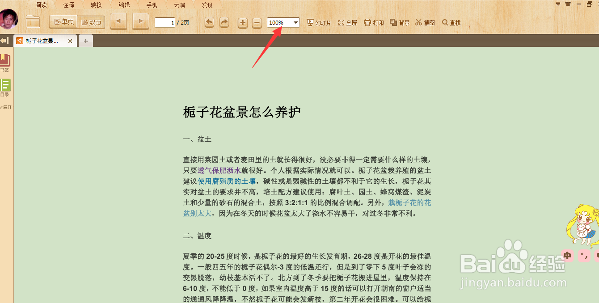Enter fullscreen with the 全屏 icon
Image resolution: width=599 pixels, height=303 pixels.
point(347,22)
